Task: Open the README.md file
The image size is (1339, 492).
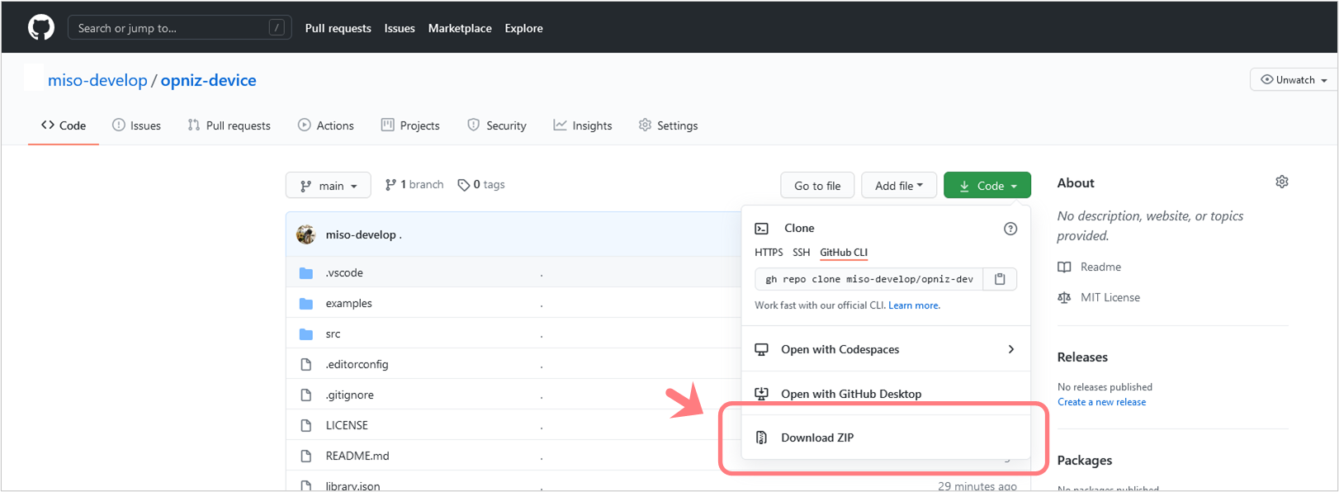Action: pyautogui.click(x=357, y=456)
